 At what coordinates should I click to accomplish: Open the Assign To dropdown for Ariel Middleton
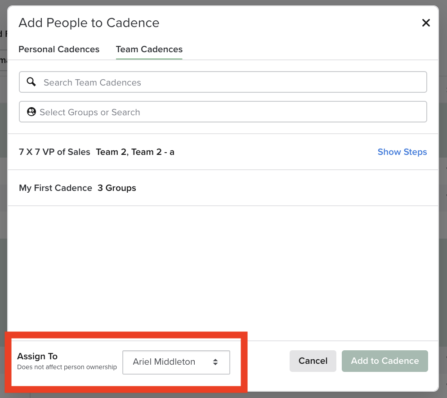[x=176, y=362]
